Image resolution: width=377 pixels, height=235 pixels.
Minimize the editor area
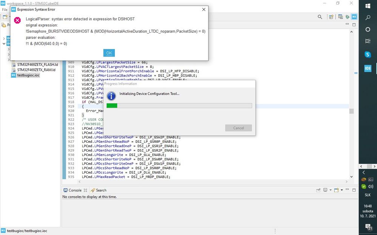[x=347, y=24]
